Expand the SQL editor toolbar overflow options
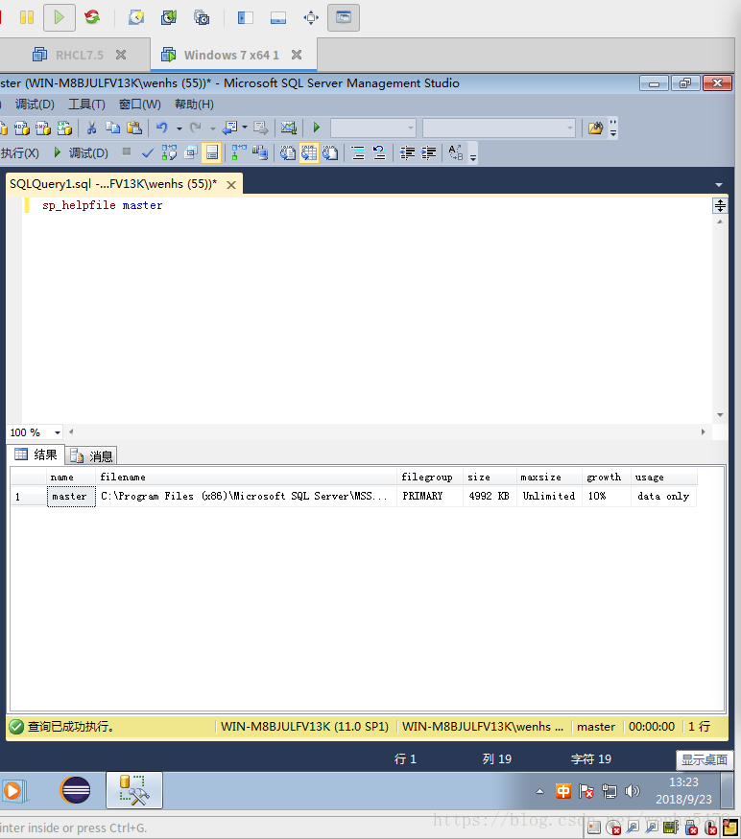Image resolution: width=741 pixels, height=839 pixels. pos(473,153)
